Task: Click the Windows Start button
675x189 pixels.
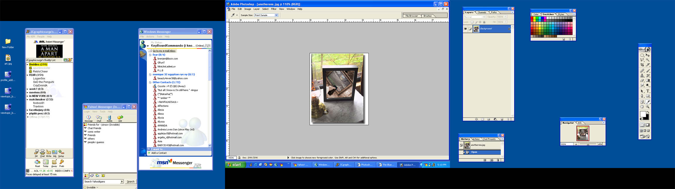Action: 235,165
